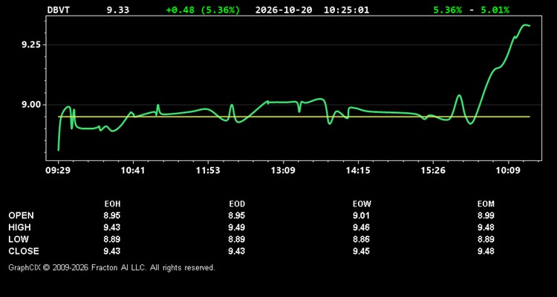Click the EOH column header
This screenshot has width=557, height=297.
pyautogui.click(x=112, y=204)
